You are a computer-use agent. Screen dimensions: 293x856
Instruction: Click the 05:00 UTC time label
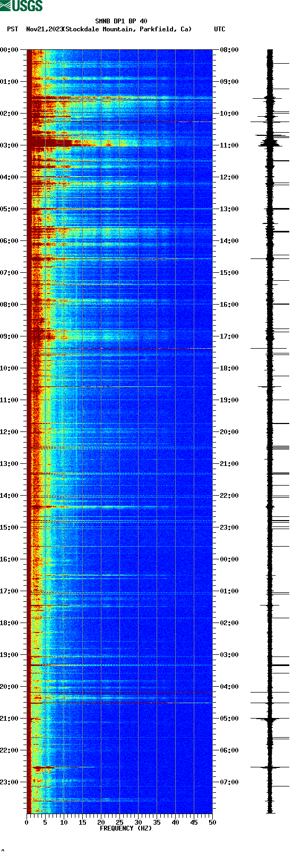click(x=229, y=719)
